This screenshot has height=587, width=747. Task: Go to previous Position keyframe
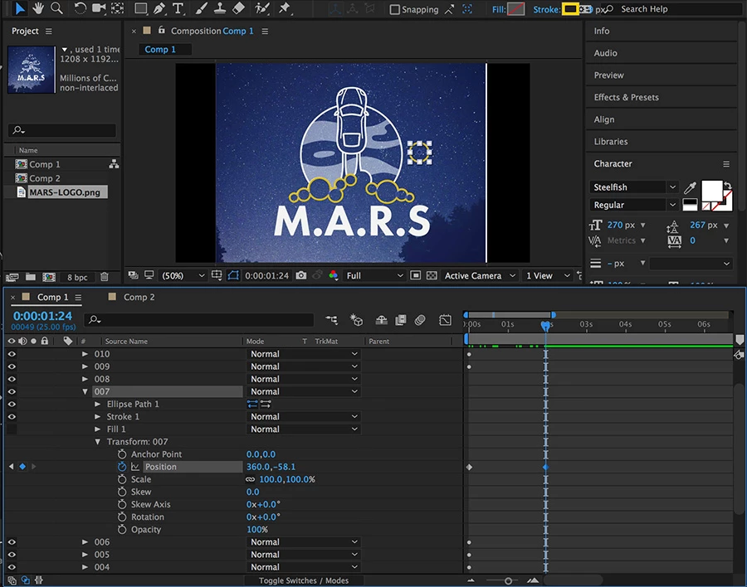click(11, 467)
